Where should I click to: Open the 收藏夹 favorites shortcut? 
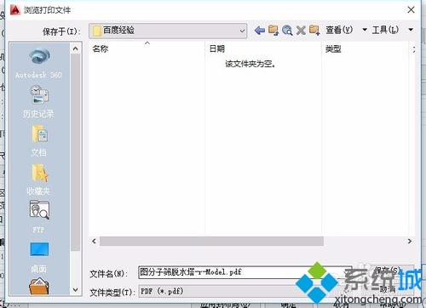coord(39,180)
